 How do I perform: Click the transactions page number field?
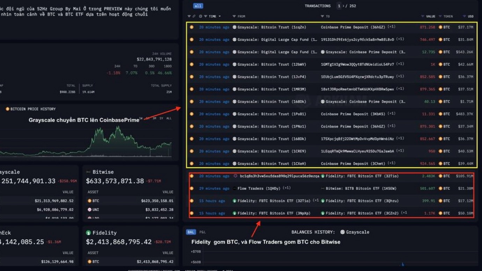pos(339,6)
